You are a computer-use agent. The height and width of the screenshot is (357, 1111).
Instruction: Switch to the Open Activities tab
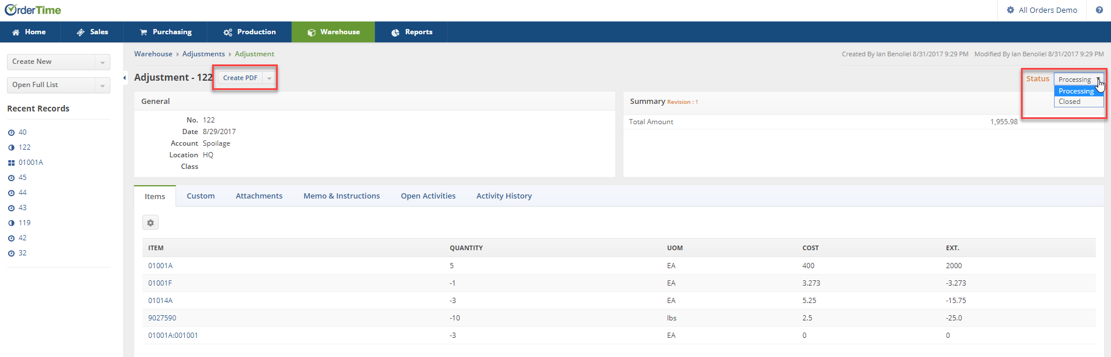point(428,196)
